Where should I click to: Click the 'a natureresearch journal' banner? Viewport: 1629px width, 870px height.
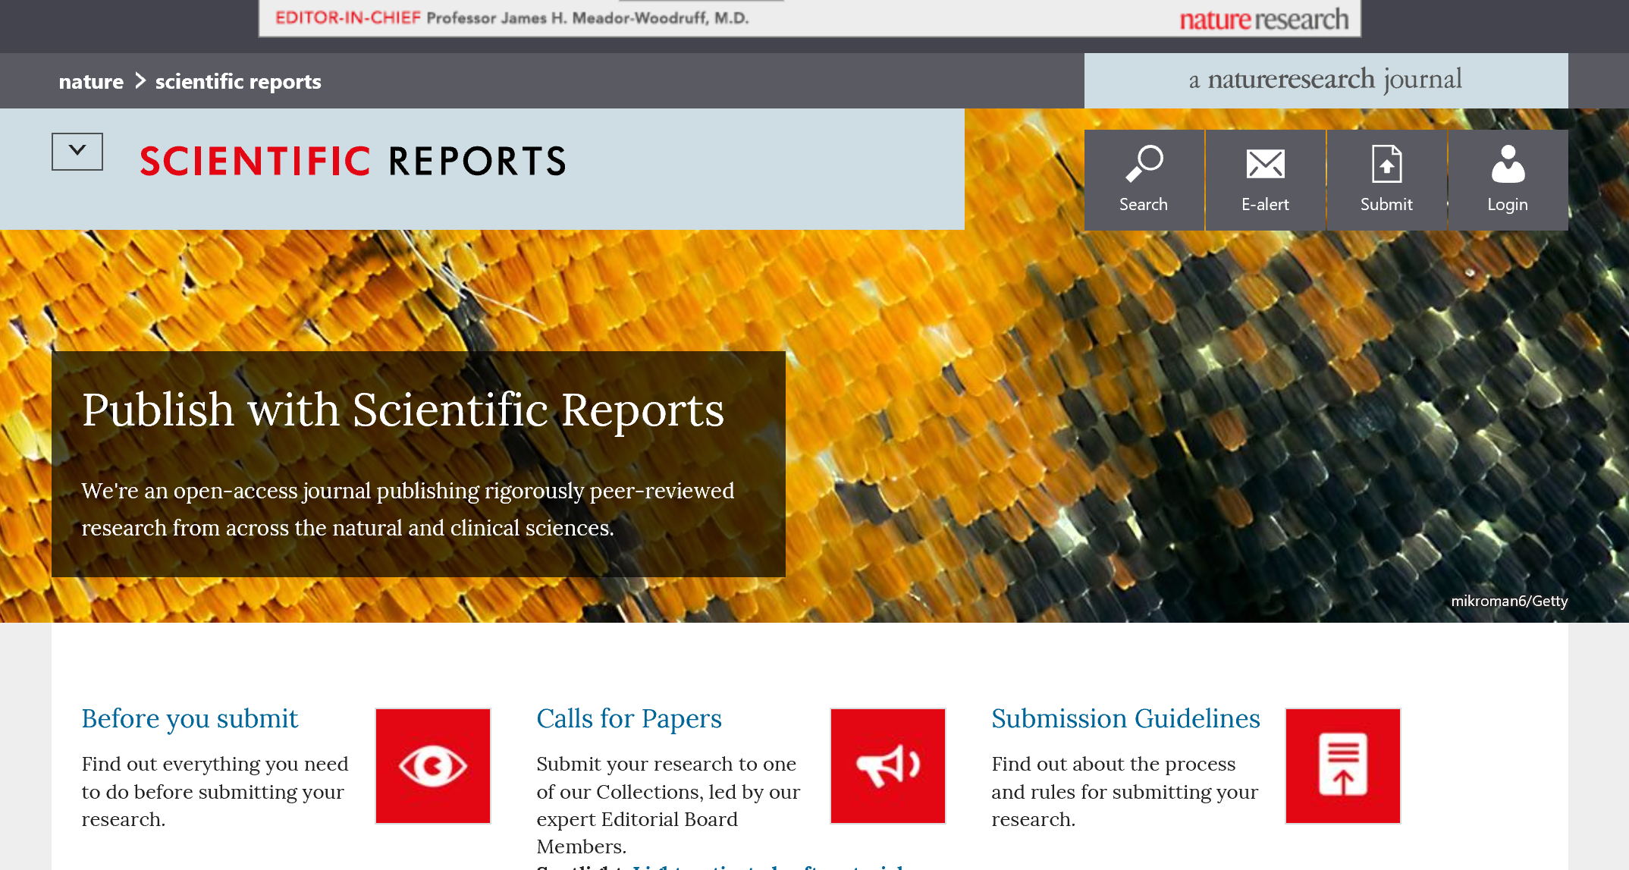pyautogui.click(x=1326, y=80)
